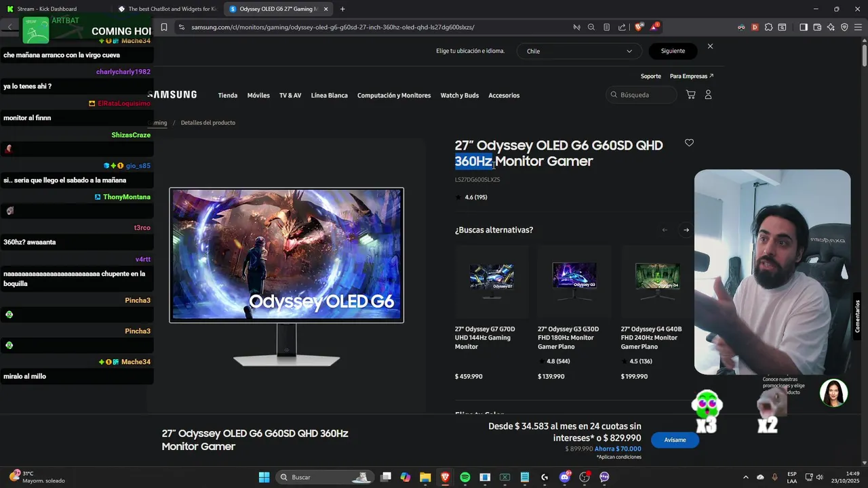Open the Brave Shields lion icon
Viewport: 868px width, 488px height.
[639, 27]
